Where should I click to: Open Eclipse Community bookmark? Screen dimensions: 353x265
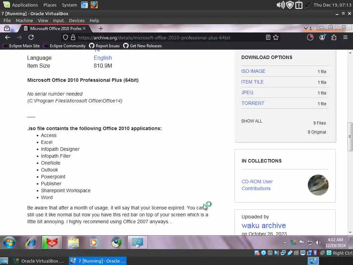coord(64,46)
